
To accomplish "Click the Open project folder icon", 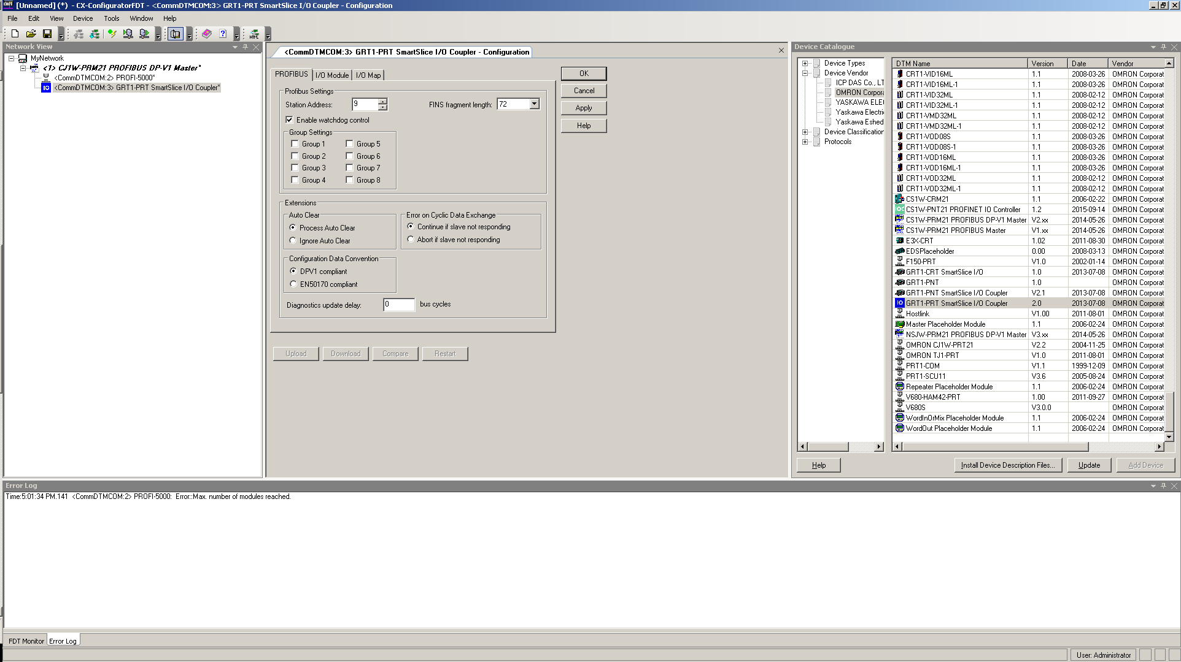I will (x=31, y=34).
